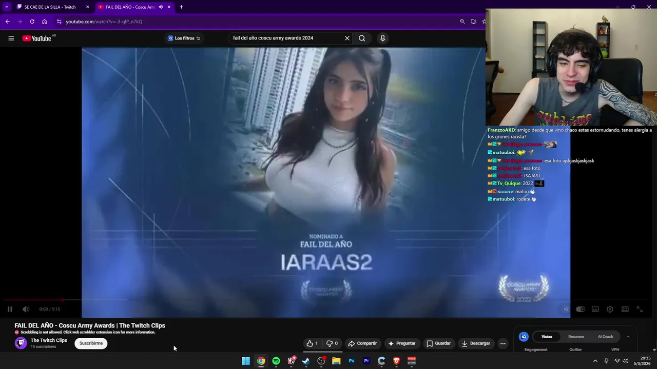Screen dimensions: 657x369
Task: Click the youtube.com address bar URL
Action: (x=104, y=22)
